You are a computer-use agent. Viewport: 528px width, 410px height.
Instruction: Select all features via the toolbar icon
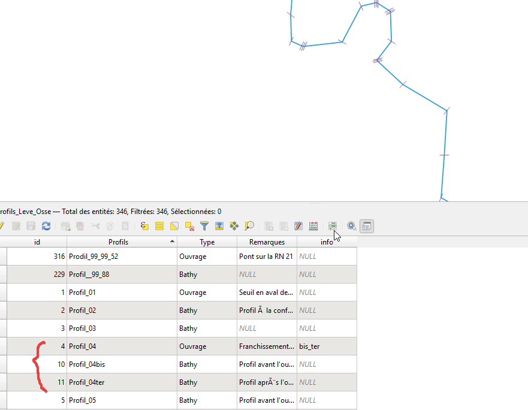pos(159,226)
